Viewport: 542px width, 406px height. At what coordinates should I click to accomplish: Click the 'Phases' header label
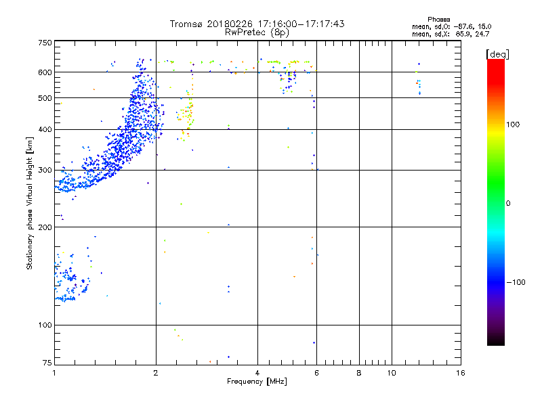(438, 20)
